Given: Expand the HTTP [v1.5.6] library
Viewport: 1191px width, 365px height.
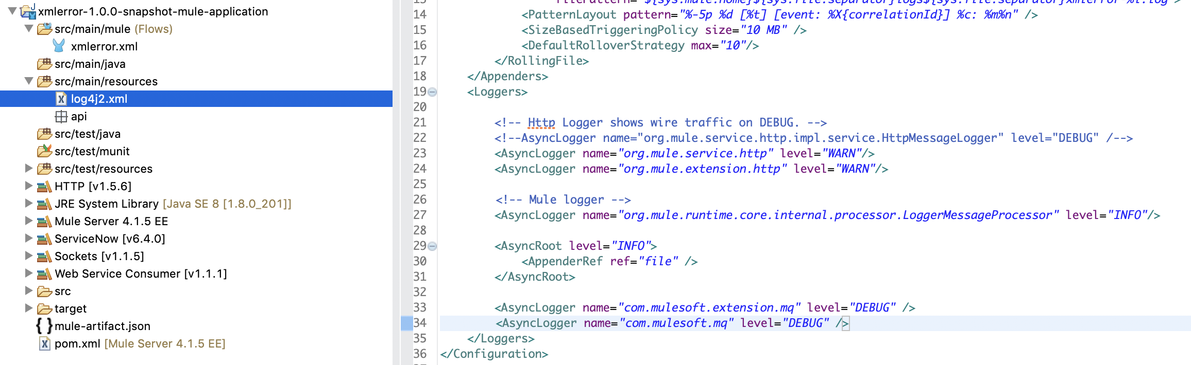Looking at the screenshot, I should pyautogui.click(x=29, y=186).
